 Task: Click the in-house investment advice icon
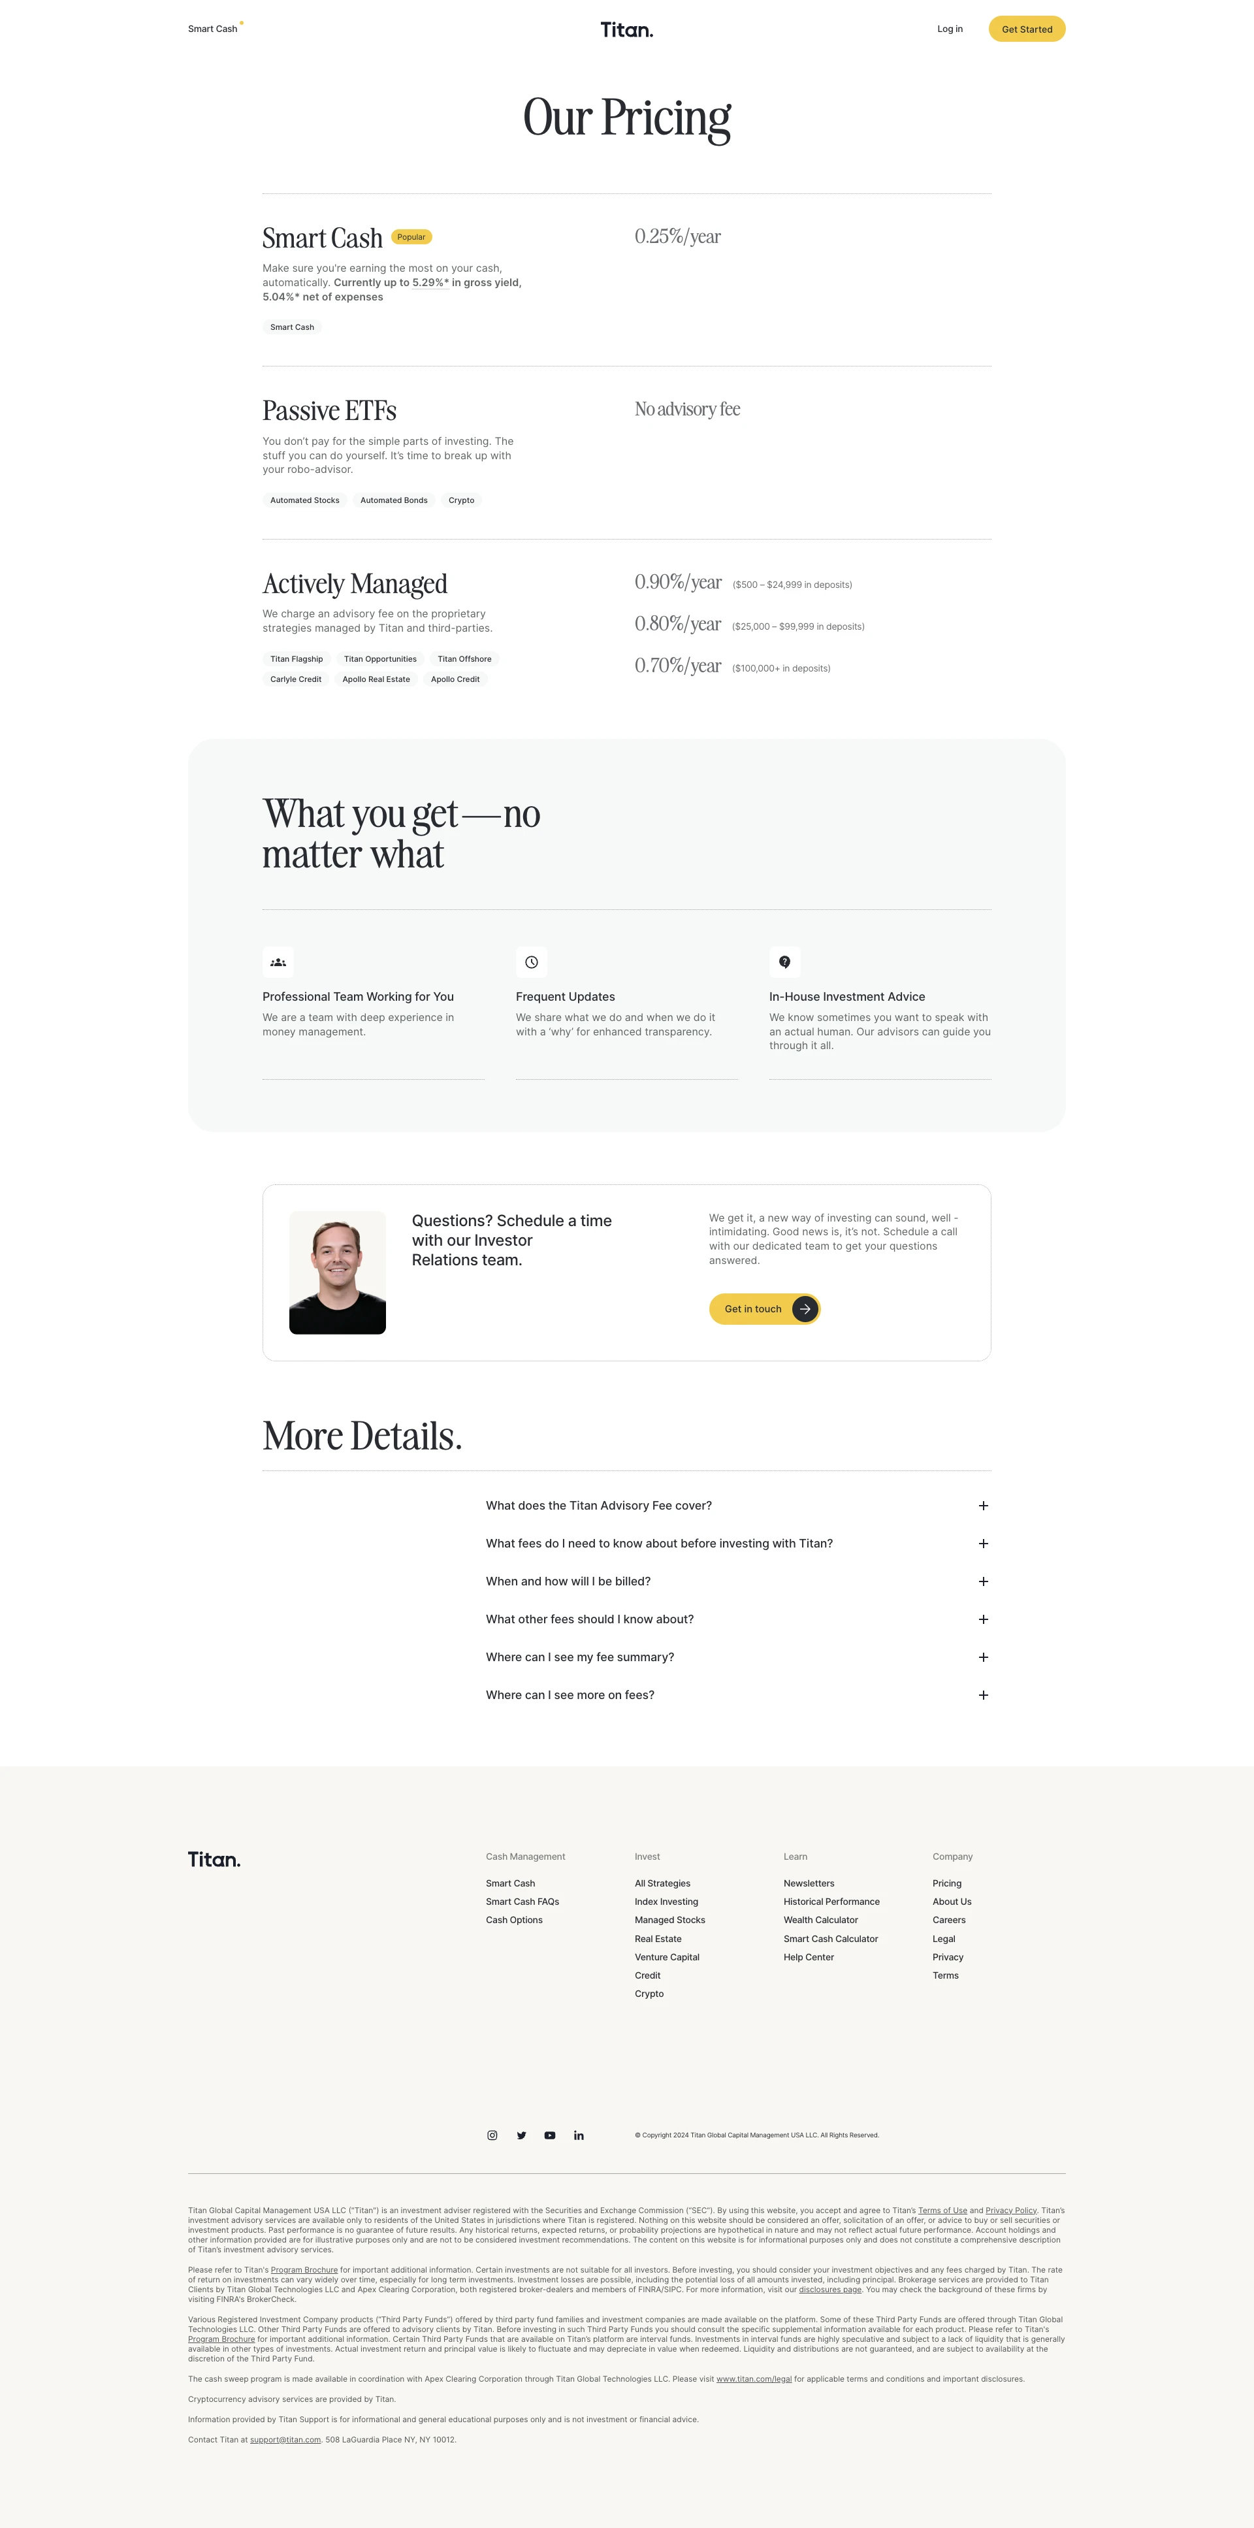coord(785,962)
